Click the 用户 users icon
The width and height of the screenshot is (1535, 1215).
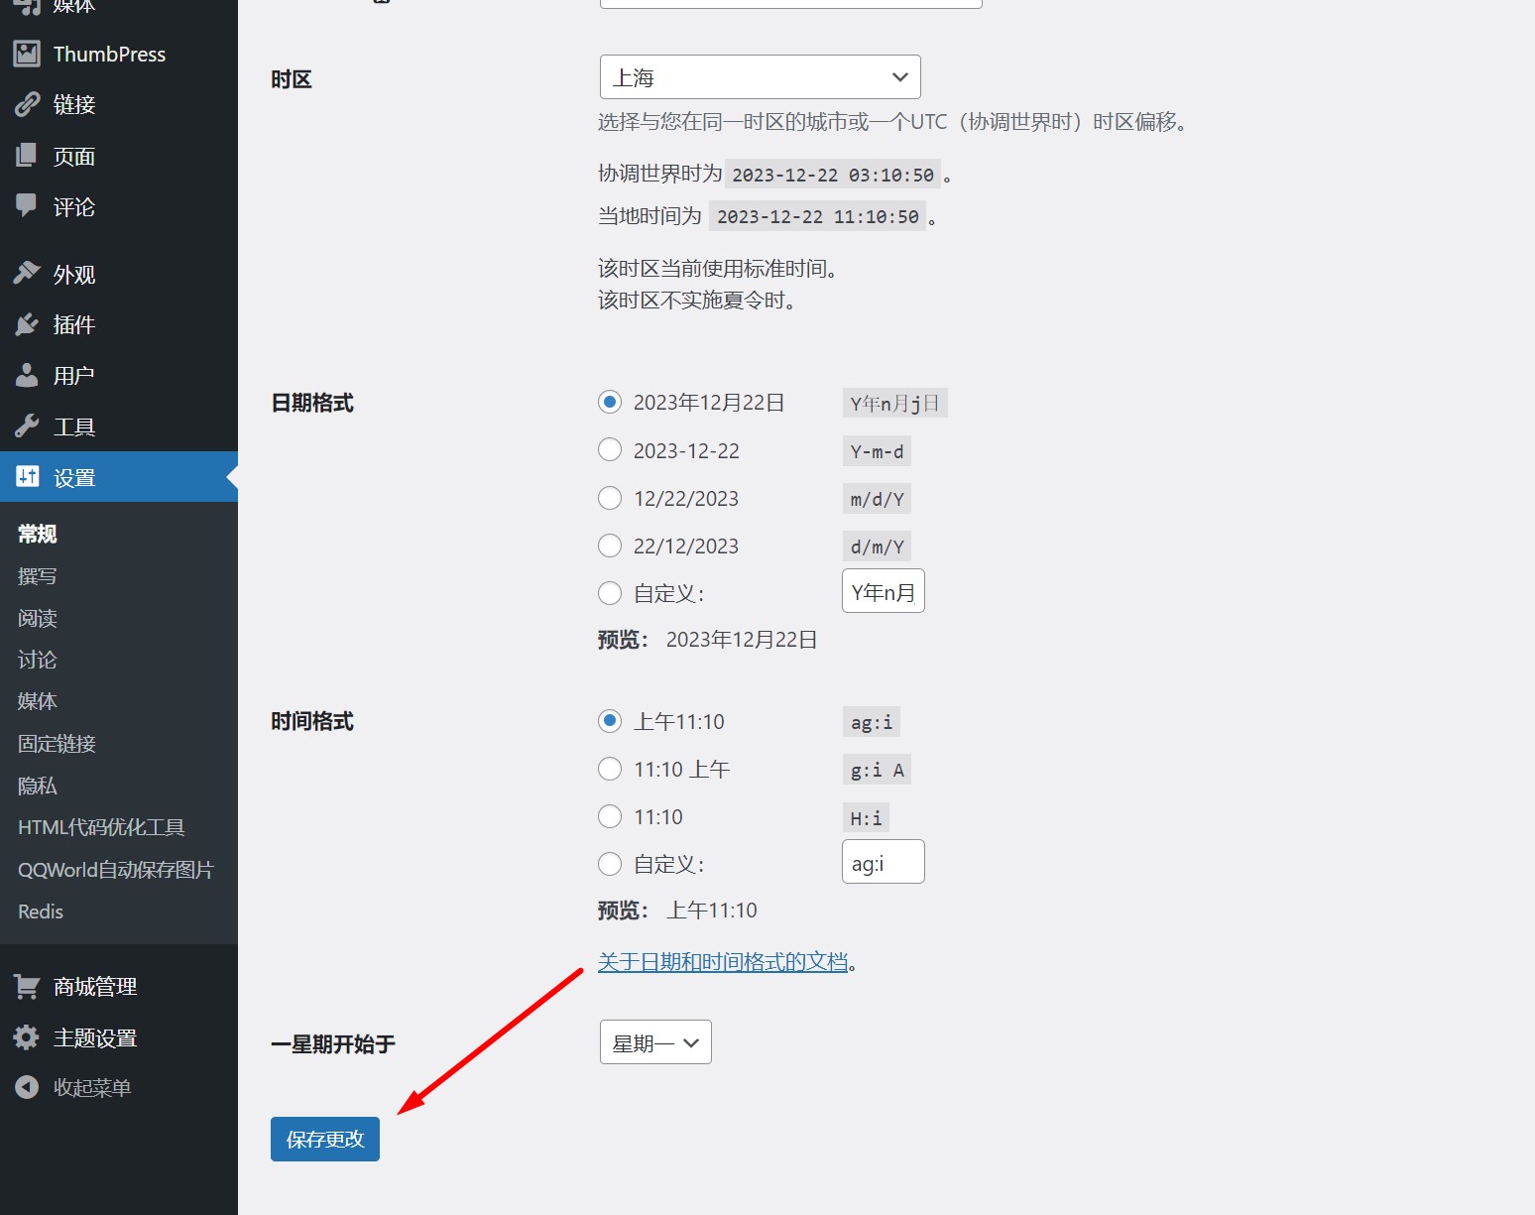coord(27,375)
